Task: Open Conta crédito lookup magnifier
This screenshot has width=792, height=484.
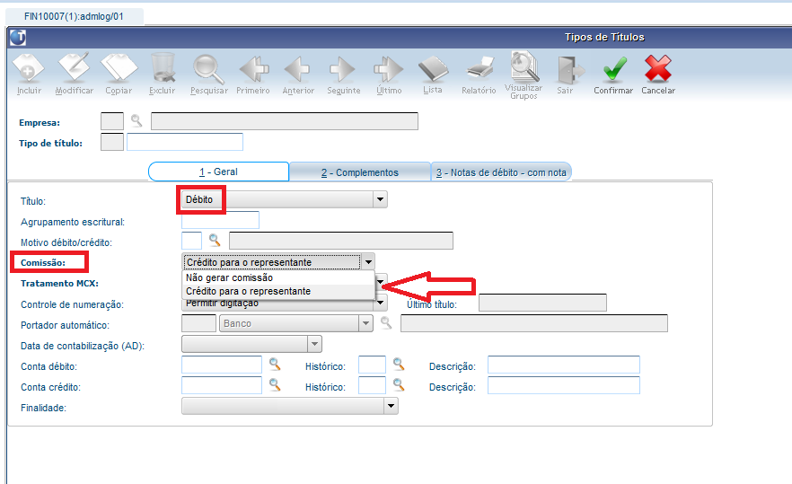Action: click(x=274, y=385)
